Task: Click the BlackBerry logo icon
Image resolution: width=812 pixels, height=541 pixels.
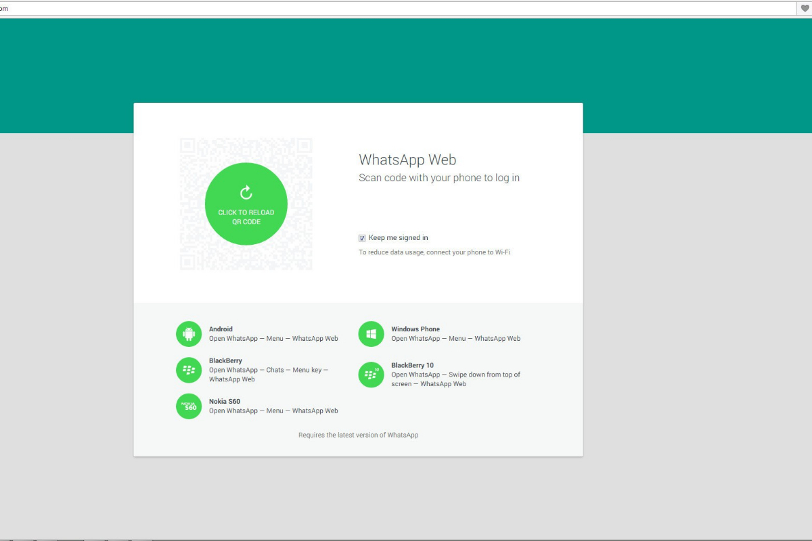Action: click(189, 370)
